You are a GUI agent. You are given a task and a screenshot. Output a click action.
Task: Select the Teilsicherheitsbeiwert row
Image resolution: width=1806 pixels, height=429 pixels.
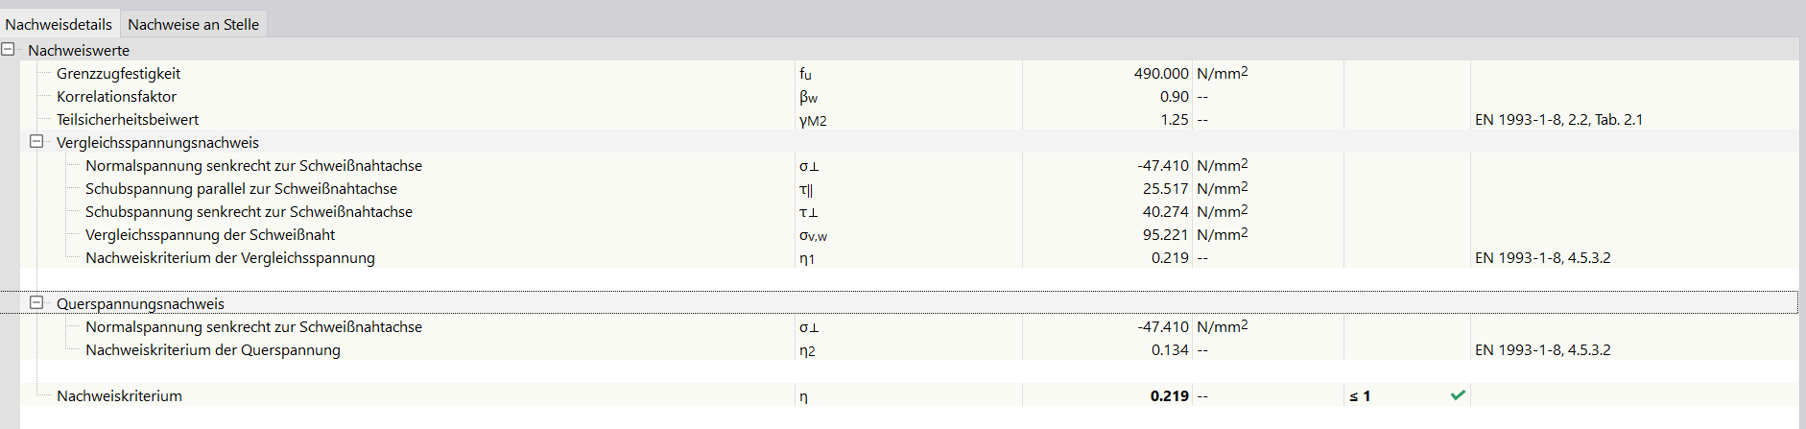[x=128, y=120]
